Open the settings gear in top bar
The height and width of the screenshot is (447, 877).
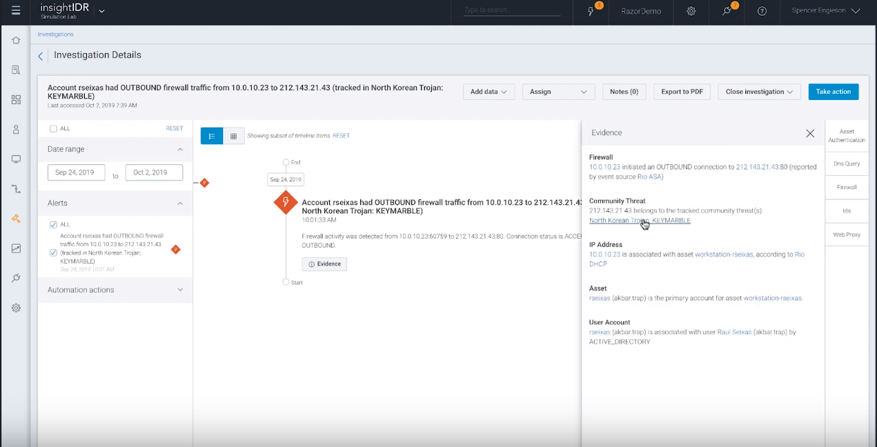(691, 11)
